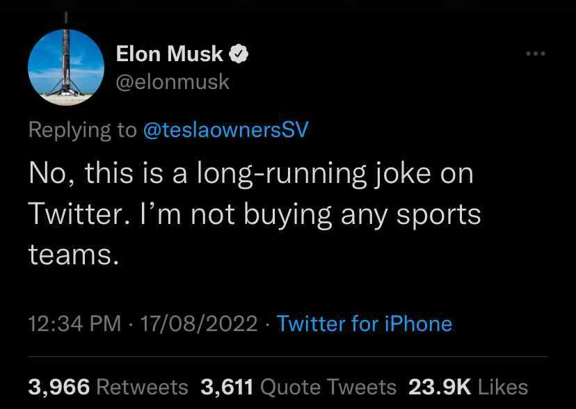Click 'sports' in the tweet body
Image resolution: width=576 pixels, height=409 pixels.
(439, 215)
